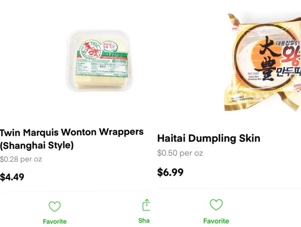Click the $0.50 per oz unit price
The image size is (301, 227).
[180, 153]
